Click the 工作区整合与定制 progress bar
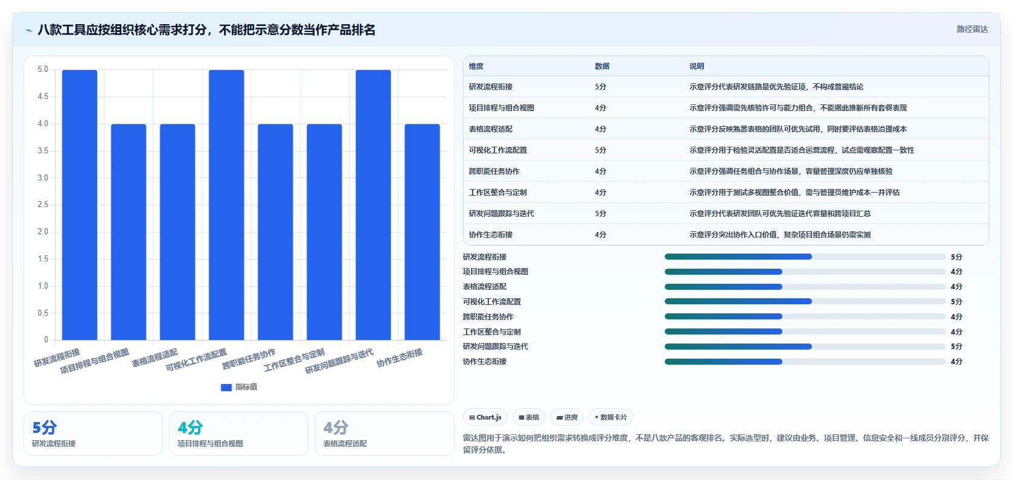 click(x=805, y=331)
